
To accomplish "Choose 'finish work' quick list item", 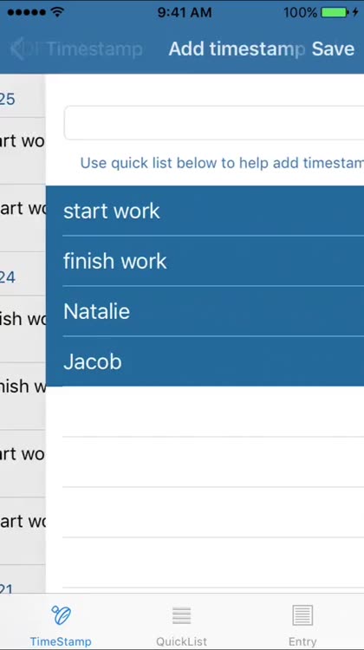I will 205,261.
